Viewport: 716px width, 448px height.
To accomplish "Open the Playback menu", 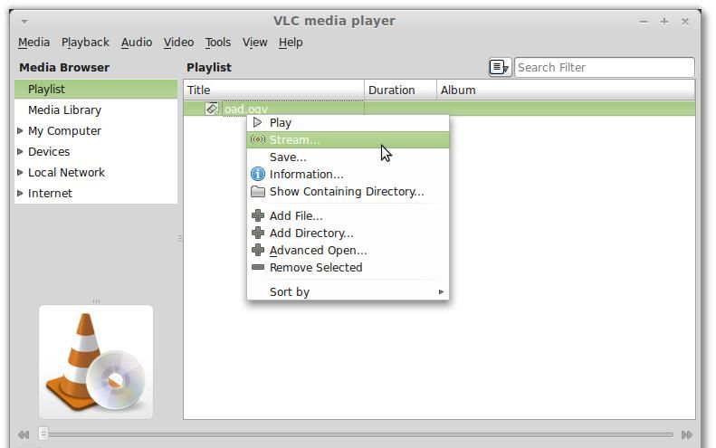I will [85, 43].
